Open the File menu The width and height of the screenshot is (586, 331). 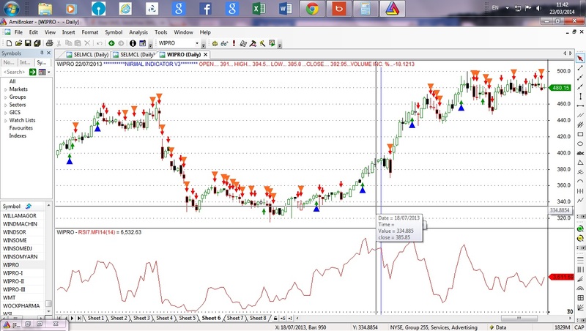(18, 32)
